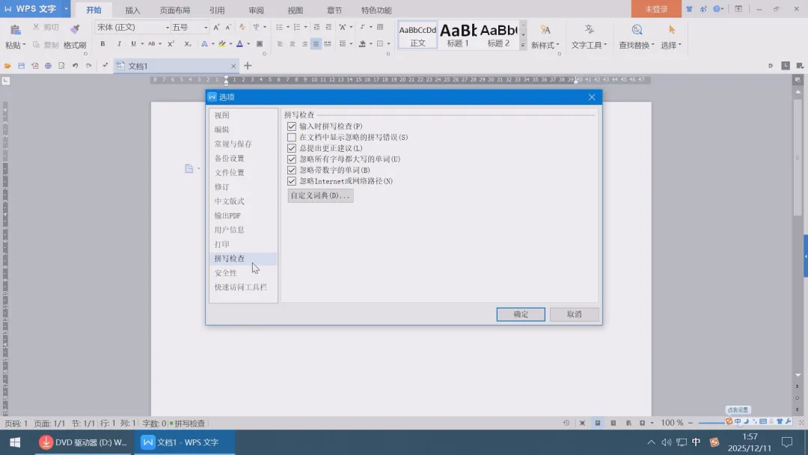Click the shrink font size icon
Screen dimensions: 808x455
pyautogui.click(x=227, y=27)
